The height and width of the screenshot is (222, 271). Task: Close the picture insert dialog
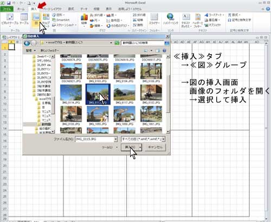(x=167, y=36)
